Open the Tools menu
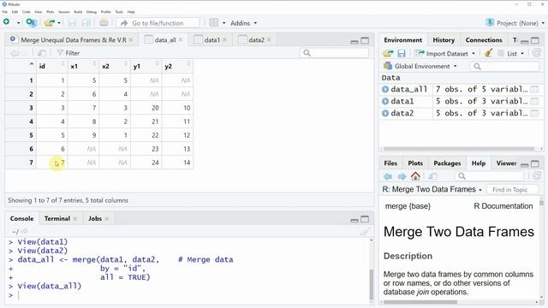The width and height of the screenshot is (548, 308). pyautogui.click(x=119, y=12)
